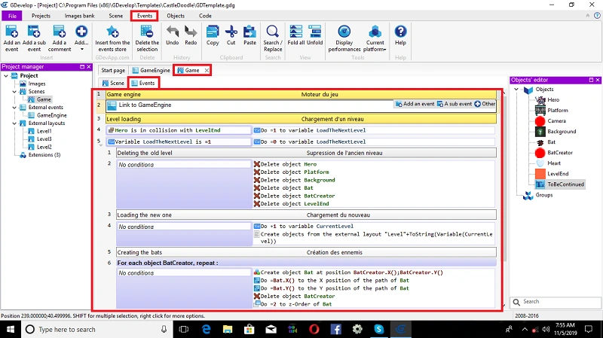Click the Add an event icon
Screen dimensions: 603x338
(x=11, y=32)
